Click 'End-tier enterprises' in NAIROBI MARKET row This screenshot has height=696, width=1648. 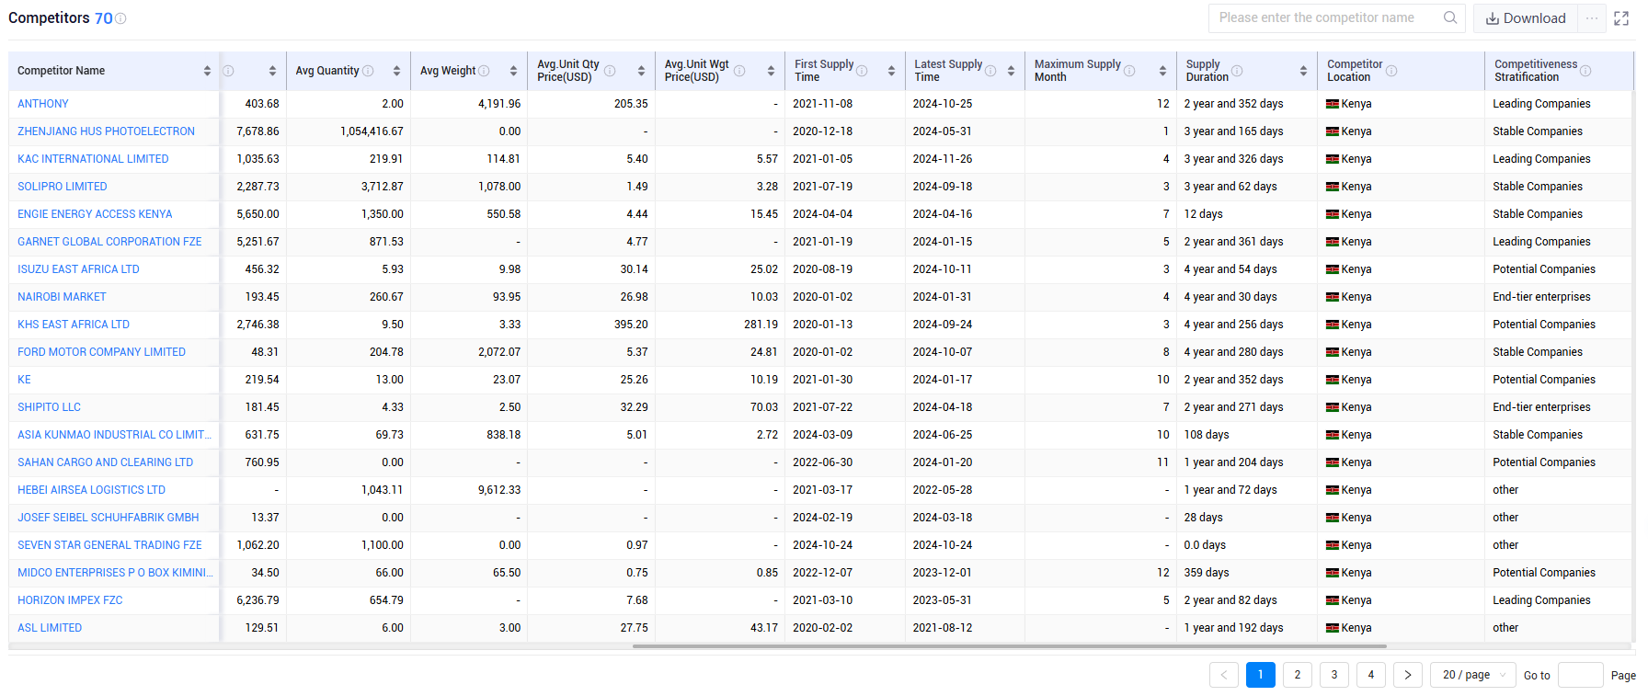pyautogui.click(x=1541, y=297)
